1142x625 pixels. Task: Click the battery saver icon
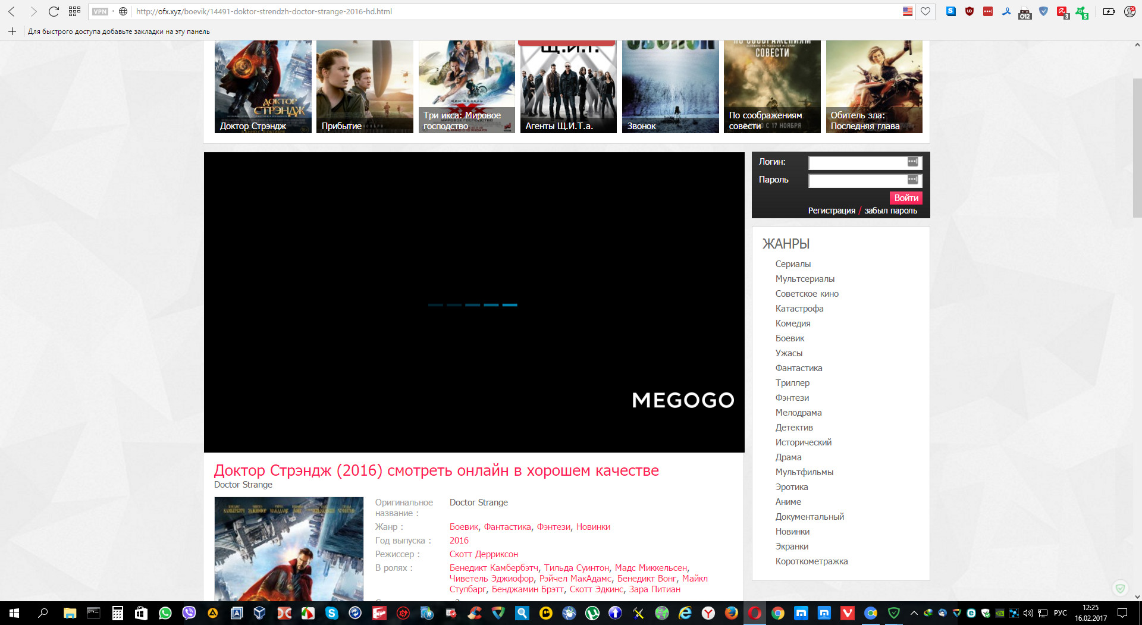point(1109,11)
